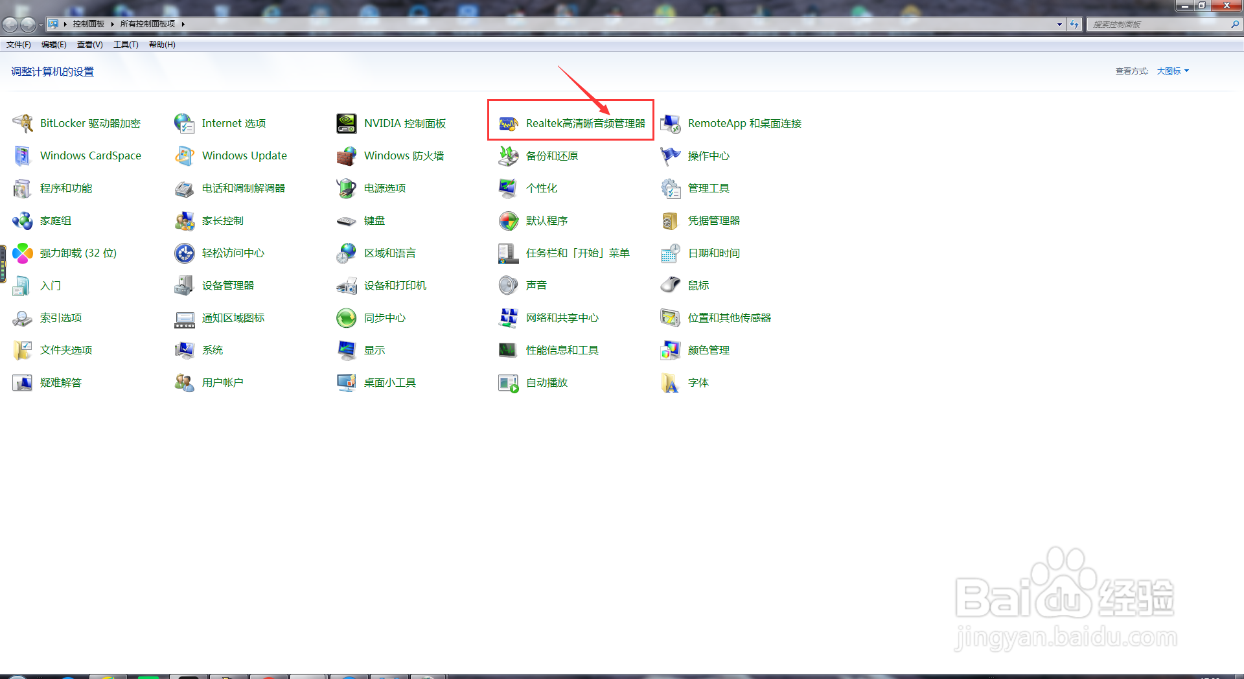Open the 家庭组 icon
The image size is (1244, 679).
point(23,220)
